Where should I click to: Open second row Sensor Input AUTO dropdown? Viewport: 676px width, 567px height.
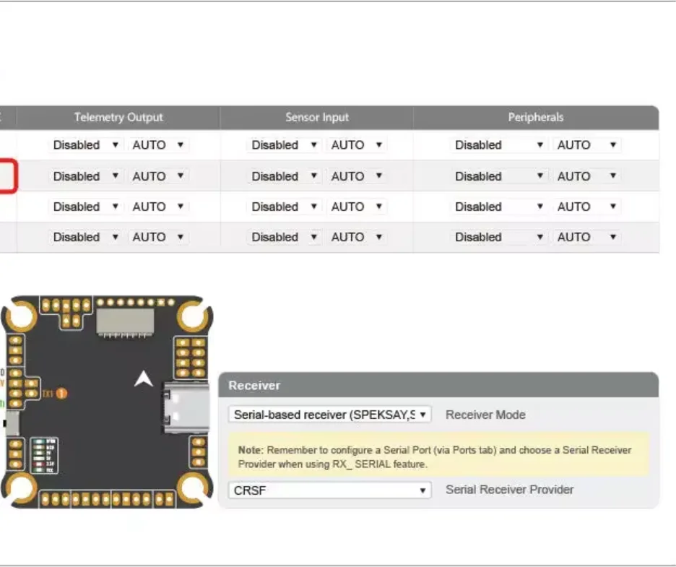pos(357,176)
